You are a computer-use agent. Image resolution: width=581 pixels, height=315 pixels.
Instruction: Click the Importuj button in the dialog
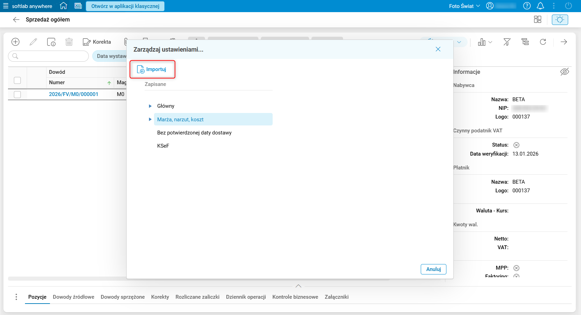click(x=152, y=69)
